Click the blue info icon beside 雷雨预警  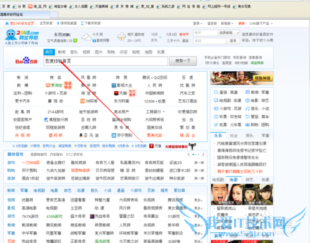coord(94,41)
